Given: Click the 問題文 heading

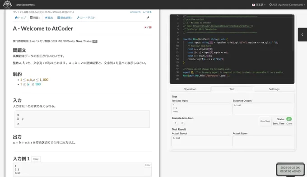Looking at the screenshot, I should [19, 50].
